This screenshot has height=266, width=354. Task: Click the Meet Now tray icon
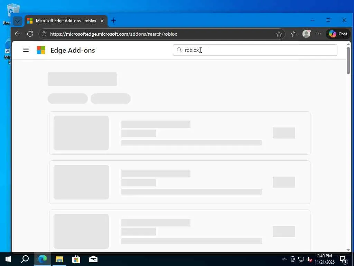(x=293, y=259)
